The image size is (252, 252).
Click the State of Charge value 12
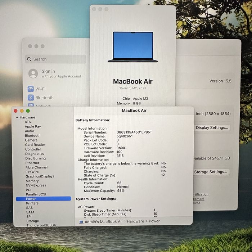[163, 175]
